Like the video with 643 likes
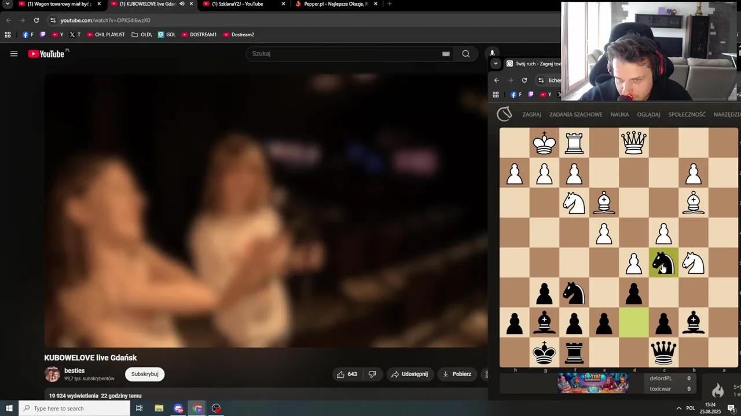The height and width of the screenshot is (416, 741). point(347,374)
